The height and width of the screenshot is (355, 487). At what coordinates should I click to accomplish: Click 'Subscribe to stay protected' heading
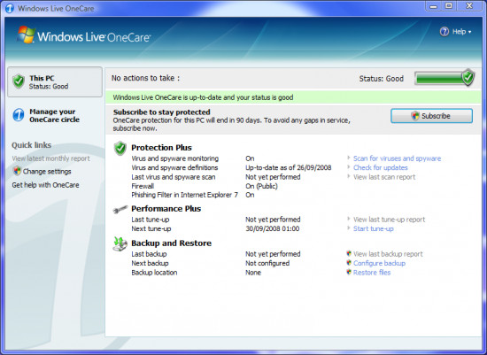point(162,112)
